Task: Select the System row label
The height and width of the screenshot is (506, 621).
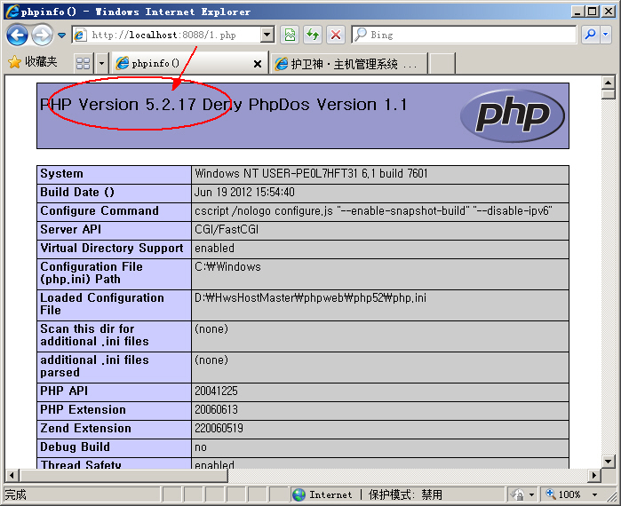Action: 62,174
